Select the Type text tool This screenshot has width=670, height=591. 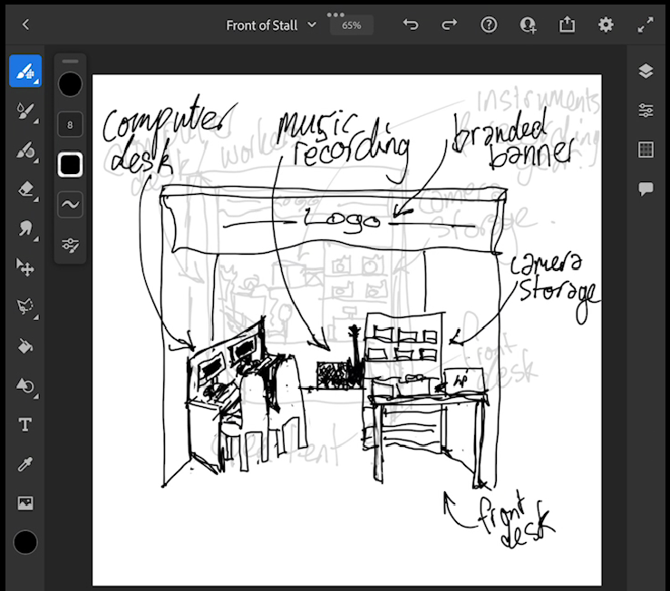(x=25, y=424)
